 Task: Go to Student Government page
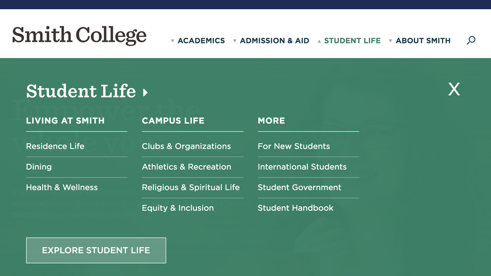coord(299,187)
